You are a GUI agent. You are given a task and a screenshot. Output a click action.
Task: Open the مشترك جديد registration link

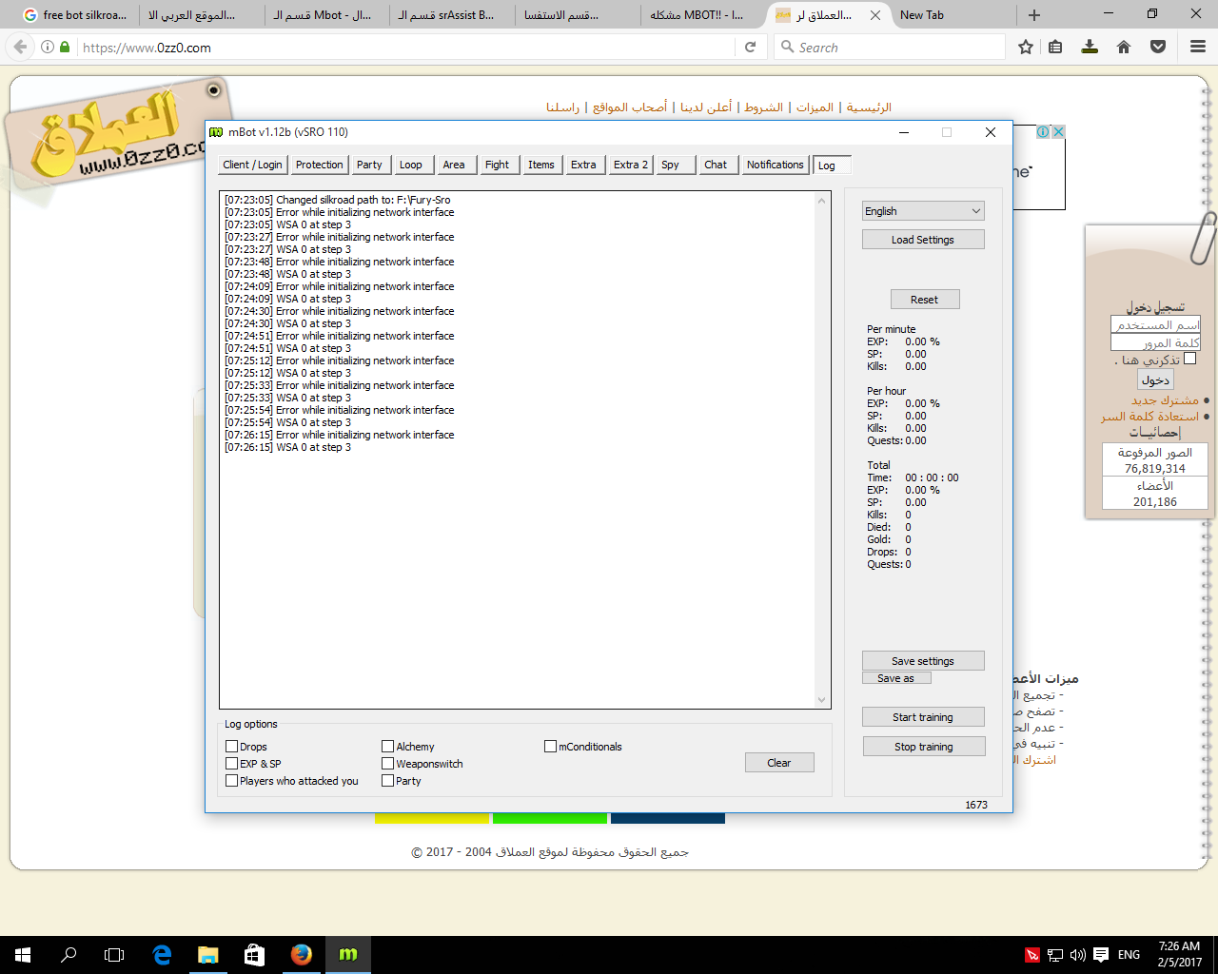click(1165, 400)
